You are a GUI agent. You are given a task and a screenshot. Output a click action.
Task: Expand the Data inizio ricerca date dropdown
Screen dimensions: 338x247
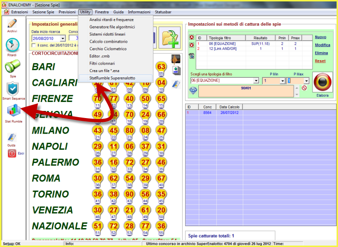62,38
